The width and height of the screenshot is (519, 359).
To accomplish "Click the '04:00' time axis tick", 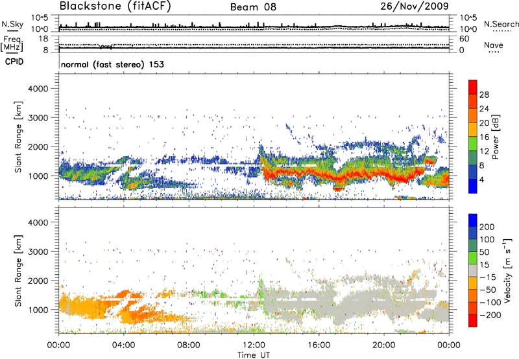I will [124, 345].
